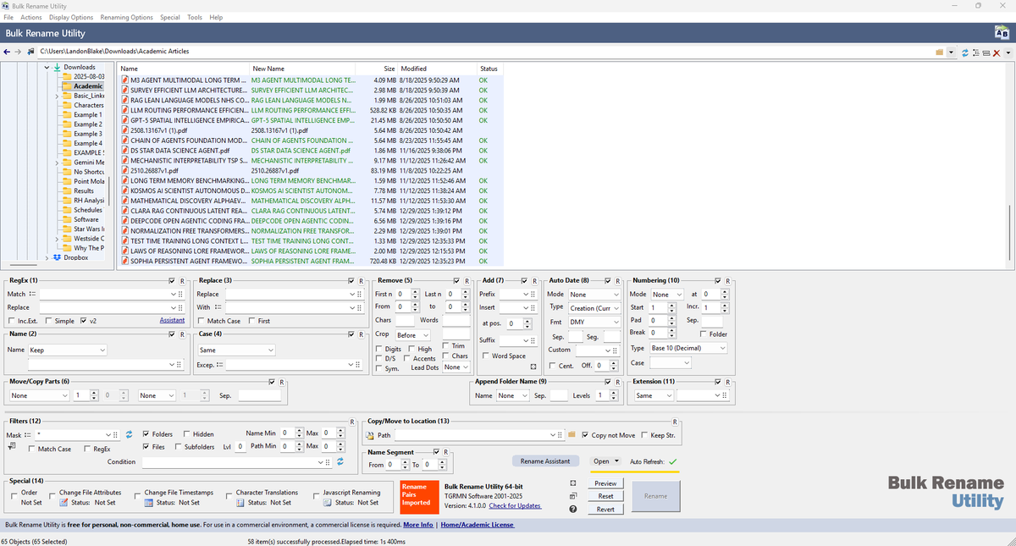The height and width of the screenshot is (546, 1016).
Task: Enable the Word Space checkbox
Action: [485, 356]
